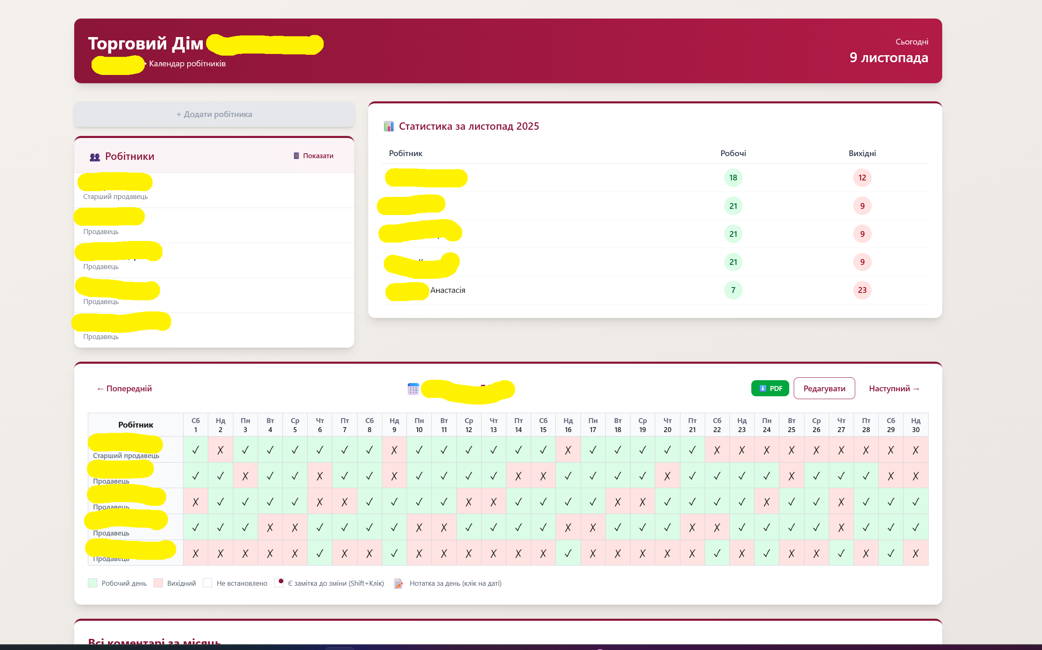Click the Редагувати button
The image size is (1042, 650).
click(824, 388)
